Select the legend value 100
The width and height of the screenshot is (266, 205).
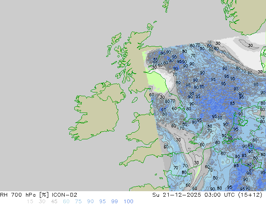pyautogui.click(x=128, y=202)
